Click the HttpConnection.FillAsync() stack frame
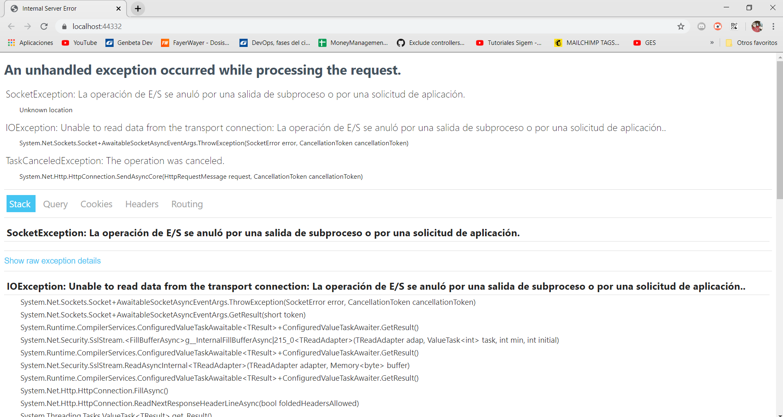Viewport: 783px width, 417px height. pos(94,391)
